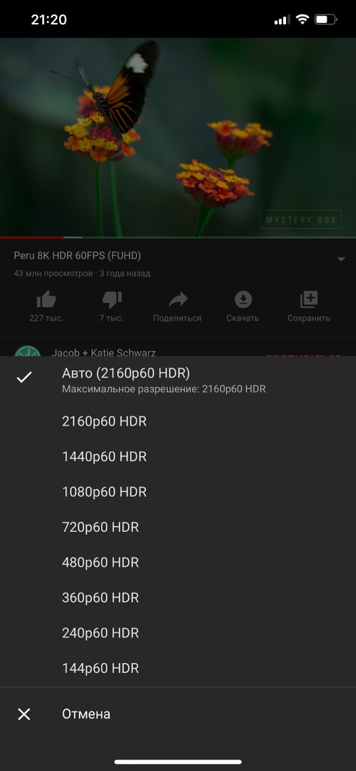Tap the X icon next to Отмена

pos(24,714)
